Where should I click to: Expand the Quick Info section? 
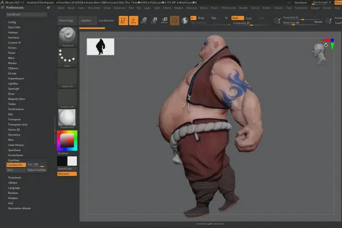pyautogui.click(x=14, y=27)
